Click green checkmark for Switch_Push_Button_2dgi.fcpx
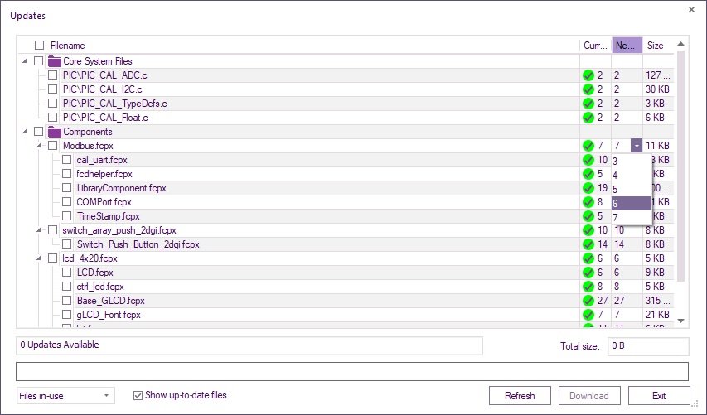Viewport: 707px width, 415px height. 588,244
